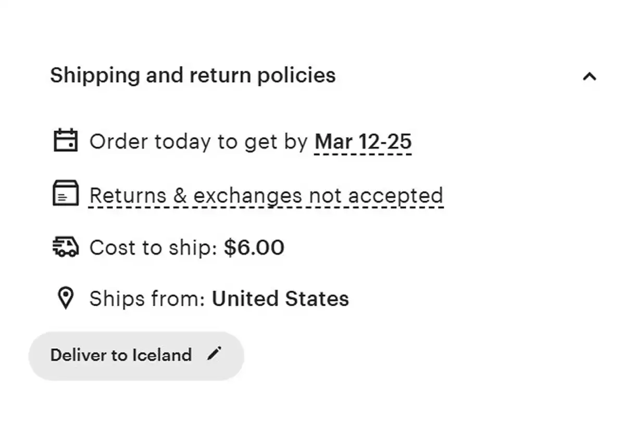Collapse the Shipping and return policies section
Viewport: 625px width, 431px height.
point(589,77)
